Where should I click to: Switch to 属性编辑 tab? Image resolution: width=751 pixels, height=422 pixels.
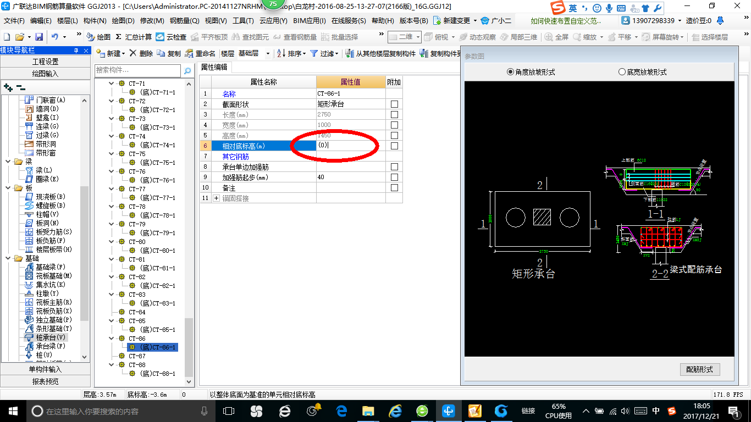pyautogui.click(x=214, y=68)
